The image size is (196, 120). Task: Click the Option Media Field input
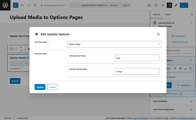coord(137,71)
